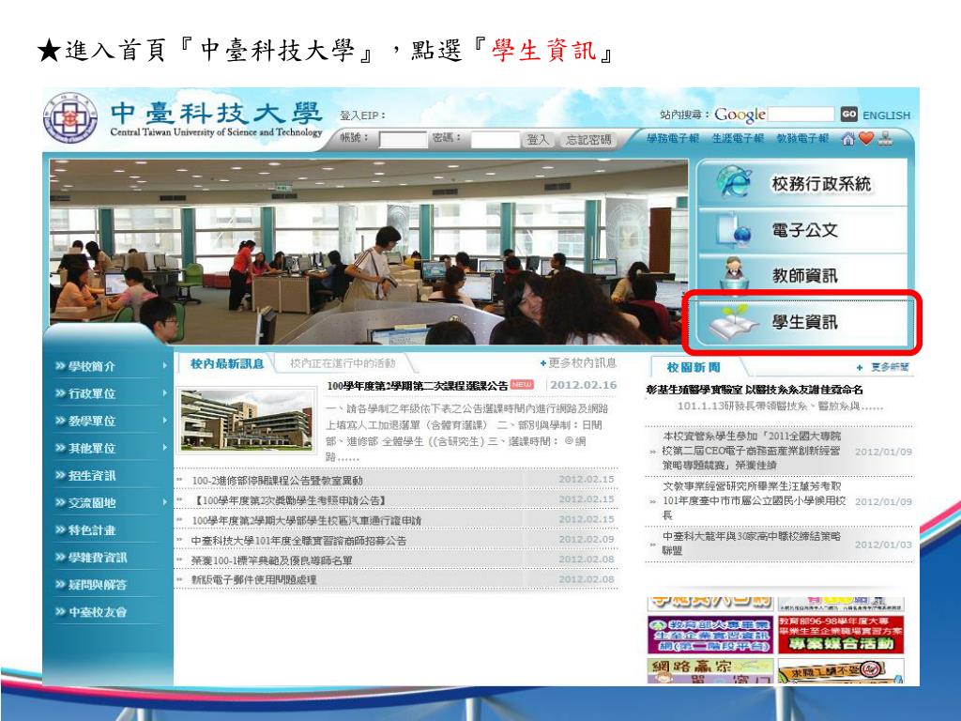Image resolution: width=961 pixels, height=721 pixels.
Task: Click the date 2012.02.16 on headline
Action: pos(583,384)
